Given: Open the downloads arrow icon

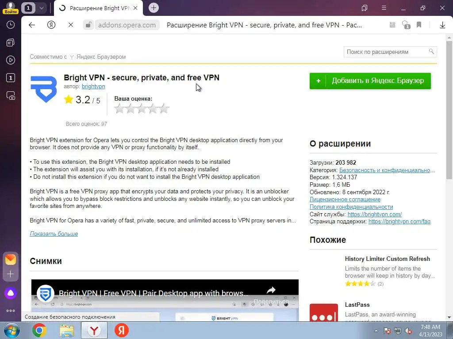Looking at the screenshot, I should pos(442,25).
